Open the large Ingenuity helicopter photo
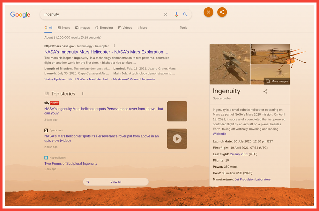This screenshot has width=319, height=211. [230, 64]
